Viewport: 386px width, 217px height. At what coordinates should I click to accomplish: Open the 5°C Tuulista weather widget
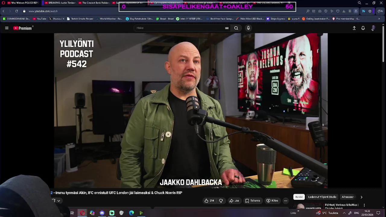327,213
